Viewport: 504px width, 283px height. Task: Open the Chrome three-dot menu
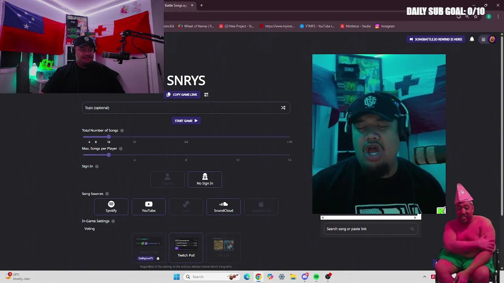click(x=498, y=17)
